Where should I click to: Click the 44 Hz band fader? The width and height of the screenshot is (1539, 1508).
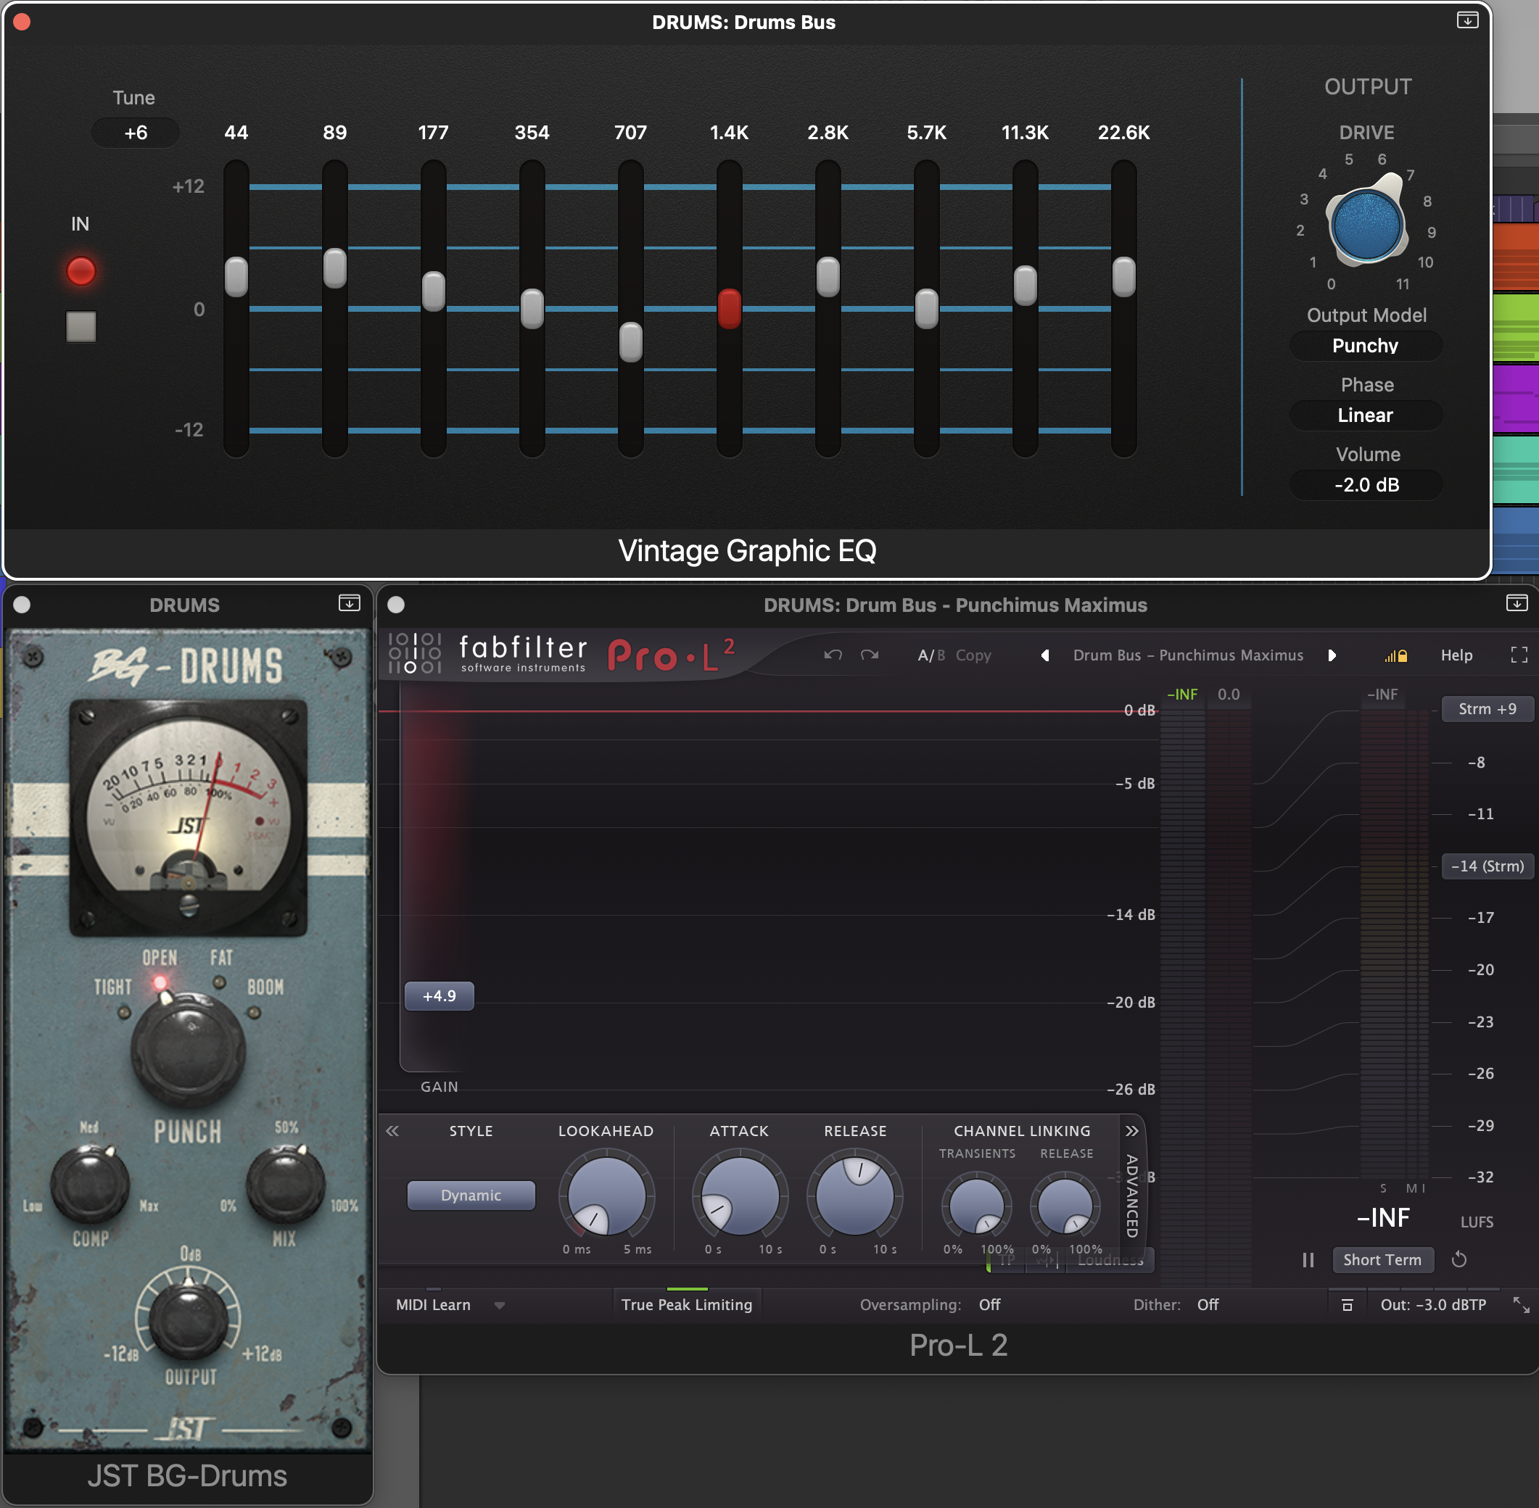[236, 277]
